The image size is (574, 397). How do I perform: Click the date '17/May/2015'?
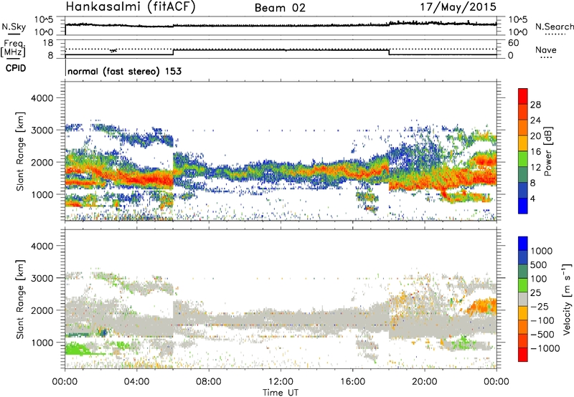point(458,7)
